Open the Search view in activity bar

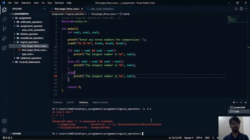click(x=4, y=19)
